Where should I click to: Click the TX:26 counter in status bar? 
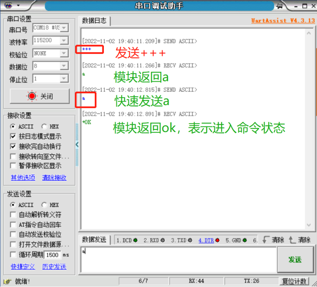(251, 281)
